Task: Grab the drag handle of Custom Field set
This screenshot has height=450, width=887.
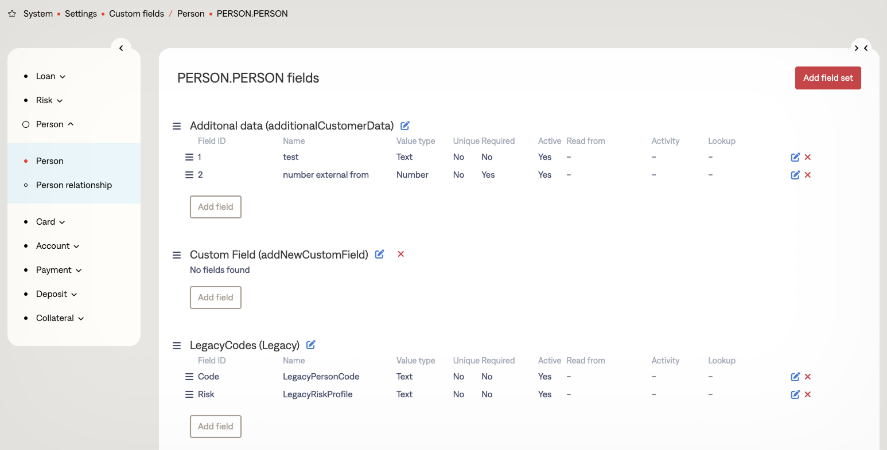Action: (x=177, y=255)
